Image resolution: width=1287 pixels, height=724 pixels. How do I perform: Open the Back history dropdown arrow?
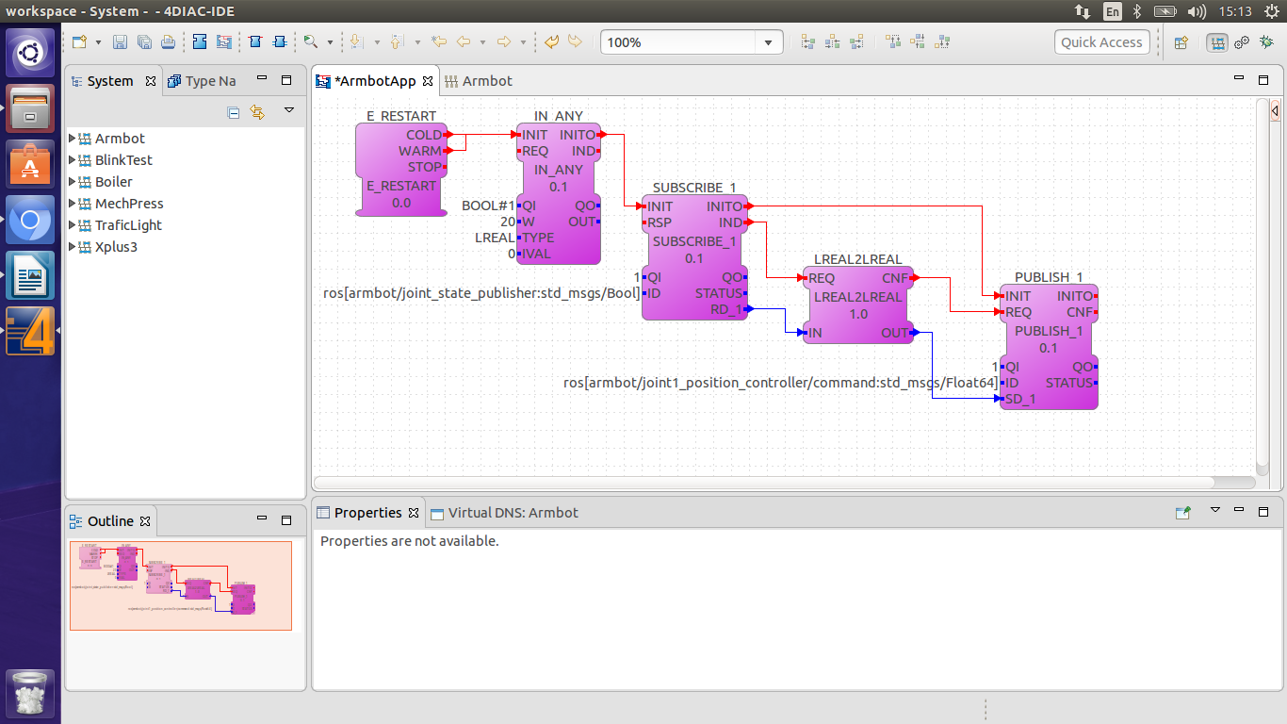point(482,42)
